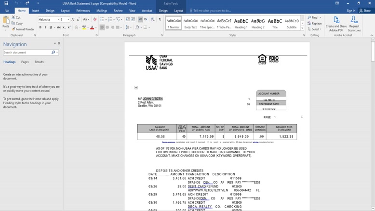This screenshot has width=375, height=211.
Task: Apply italic with the Italic icon
Action: 46,27
